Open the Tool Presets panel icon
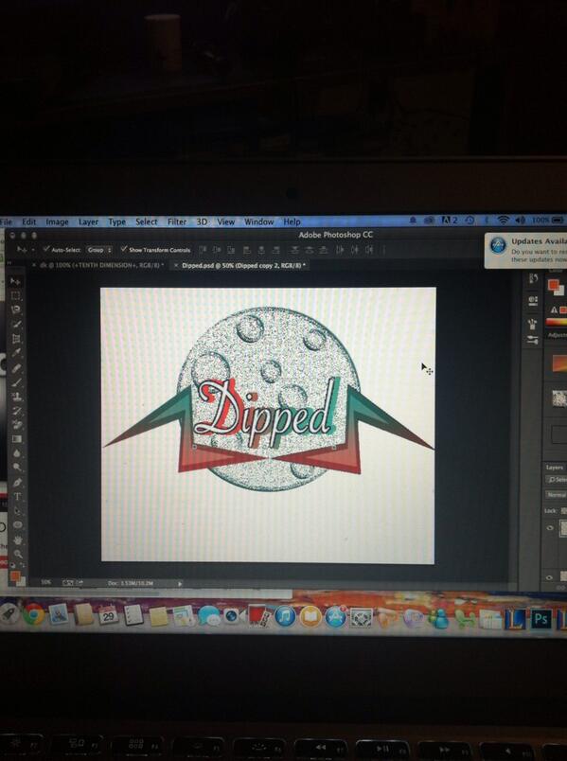Image resolution: width=567 pixels, height=761 pixels. (x=533, y=340)
